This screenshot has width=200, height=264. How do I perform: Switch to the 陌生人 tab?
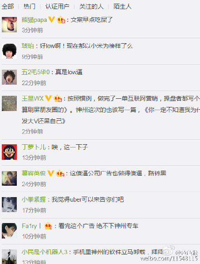122,6
